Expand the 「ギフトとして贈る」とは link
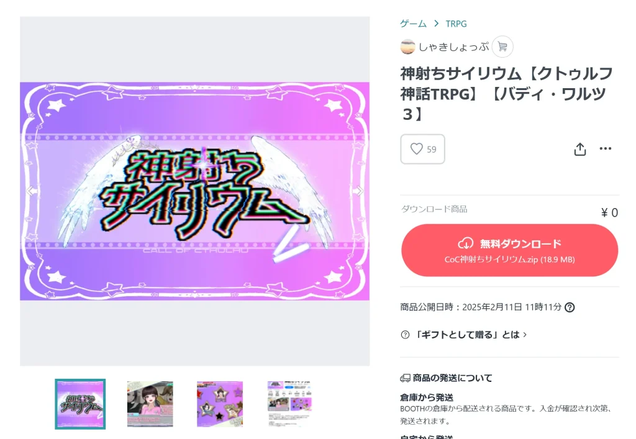636x439 pixels. 470,335
